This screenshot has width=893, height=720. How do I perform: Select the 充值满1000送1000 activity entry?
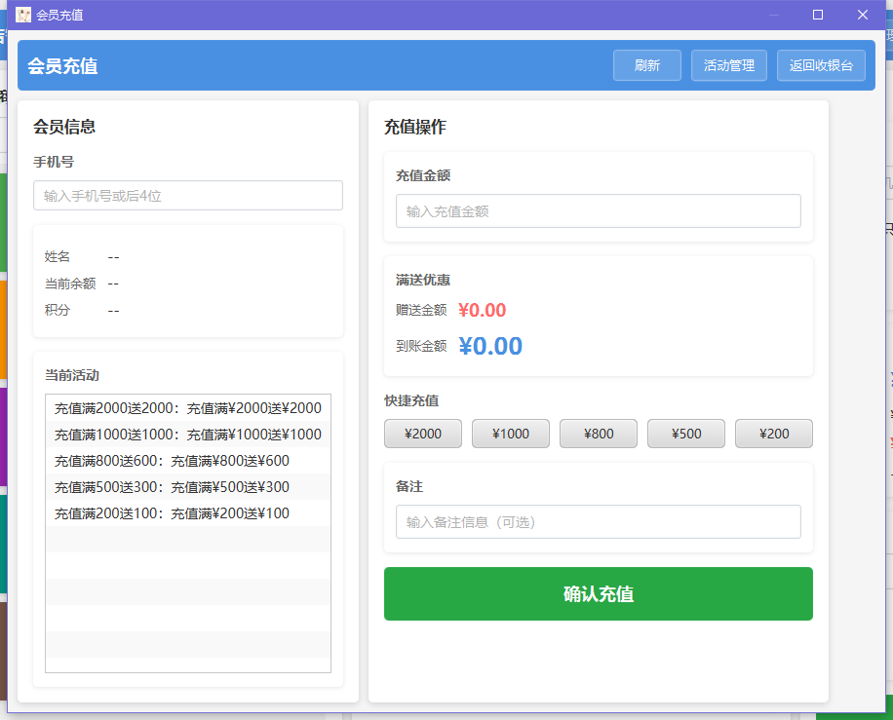pos(187,436)
